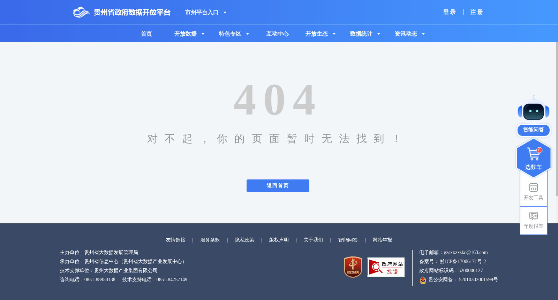Expand the 特色专区 menu arrow
Image resolution: width=558 pixels, height=300 pixels.
(x=248, y=34)
